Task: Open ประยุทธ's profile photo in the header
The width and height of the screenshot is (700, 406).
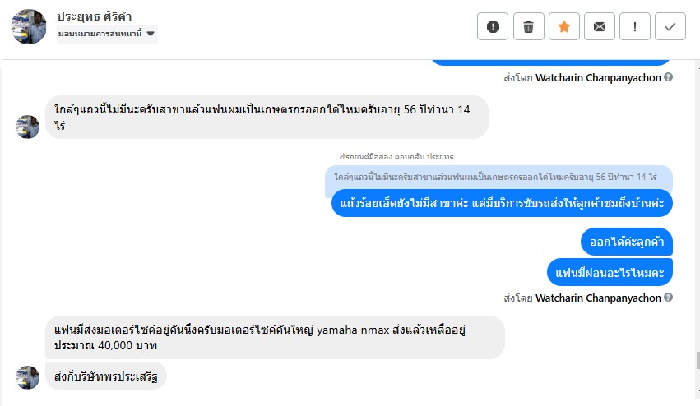Action: (29, 26)
